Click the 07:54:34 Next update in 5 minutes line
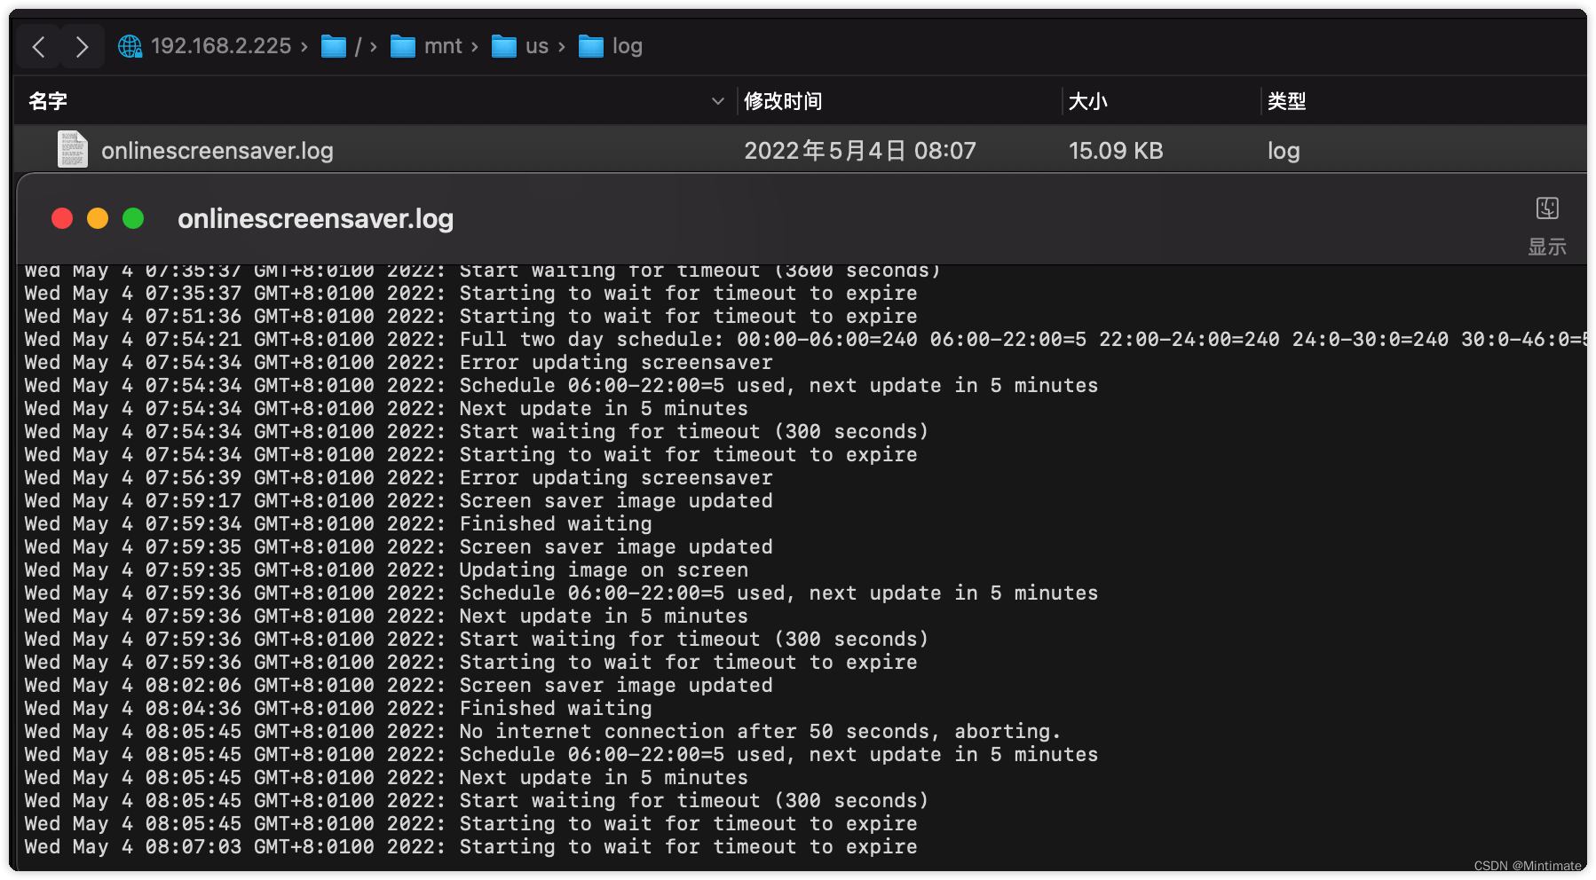This screenshot has width=1596, height=880. click(x=386, y=409)
